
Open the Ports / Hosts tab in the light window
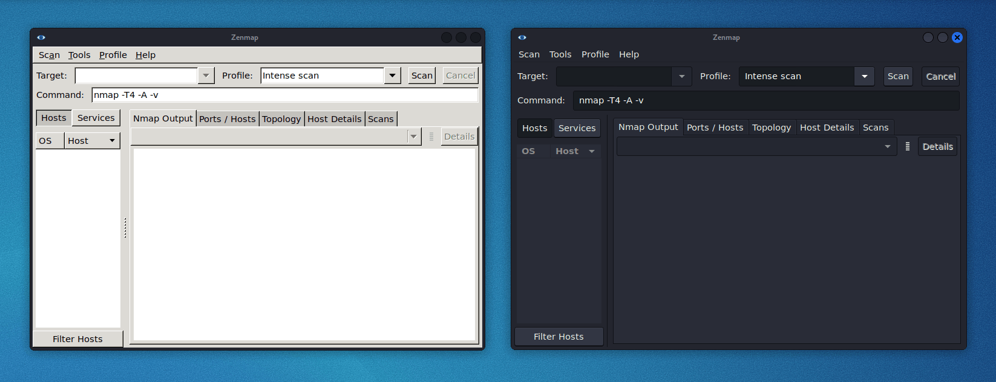(x=228, y=119)
